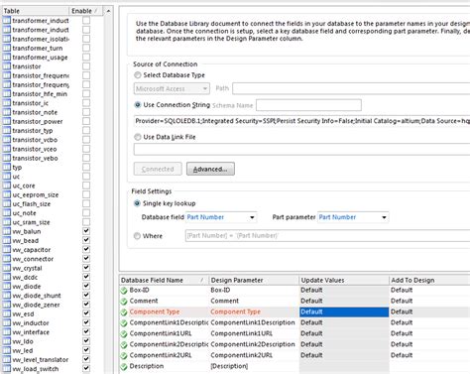Image resolution: width=470 pixels, height=374 pixels.
Task: Click the table icon beside vw_dcdc
Action: pos(7,277)
